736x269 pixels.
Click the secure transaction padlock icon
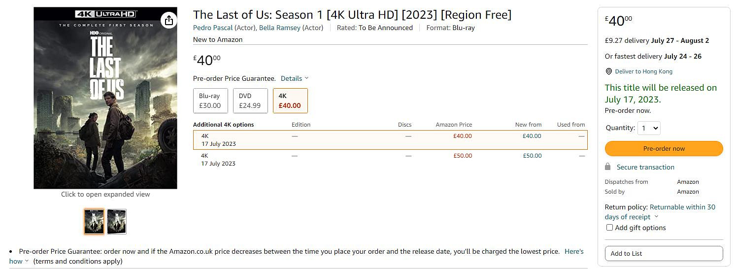(608, 167)
